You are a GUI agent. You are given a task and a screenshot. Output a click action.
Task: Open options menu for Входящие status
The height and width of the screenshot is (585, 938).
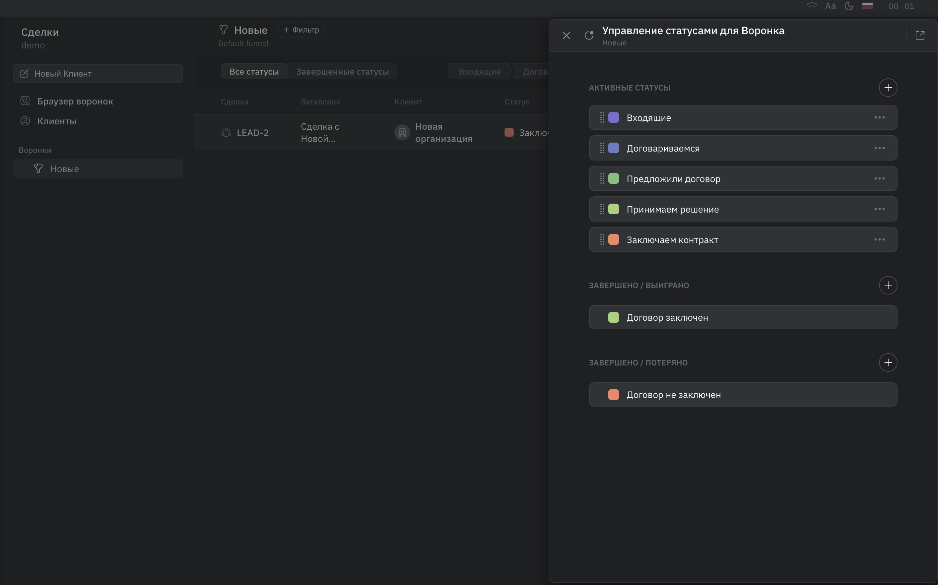[879, 117]
